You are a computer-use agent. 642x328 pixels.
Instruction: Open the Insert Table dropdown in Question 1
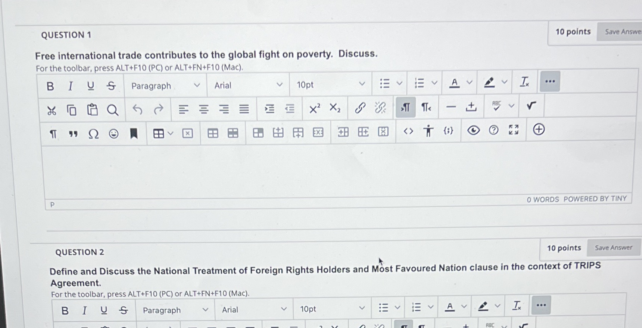pos(163,133)
